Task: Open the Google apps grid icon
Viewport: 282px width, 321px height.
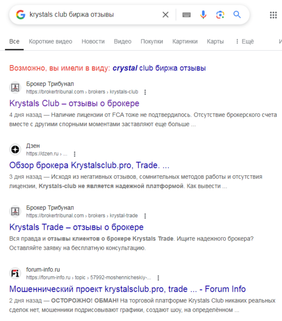Action: tap(274, 15)
